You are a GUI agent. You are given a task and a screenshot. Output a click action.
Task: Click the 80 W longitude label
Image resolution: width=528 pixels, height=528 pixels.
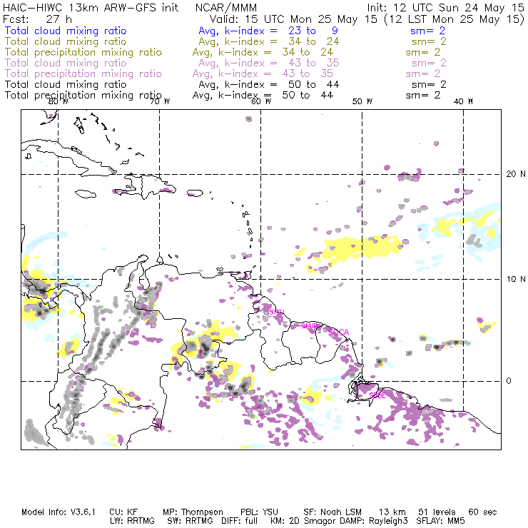pyautogui.click(x=59, y=101)
